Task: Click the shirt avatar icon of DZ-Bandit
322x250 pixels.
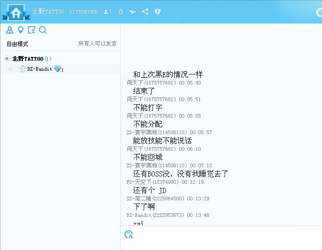Action: click(23, 69)
